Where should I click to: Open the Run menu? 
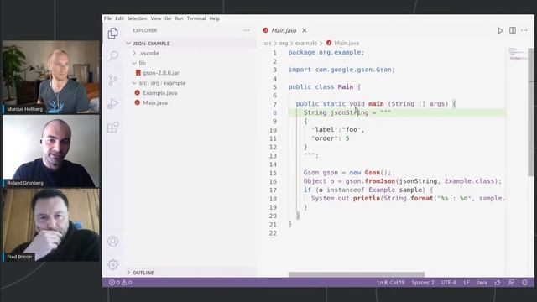click(x=179, y=18)
